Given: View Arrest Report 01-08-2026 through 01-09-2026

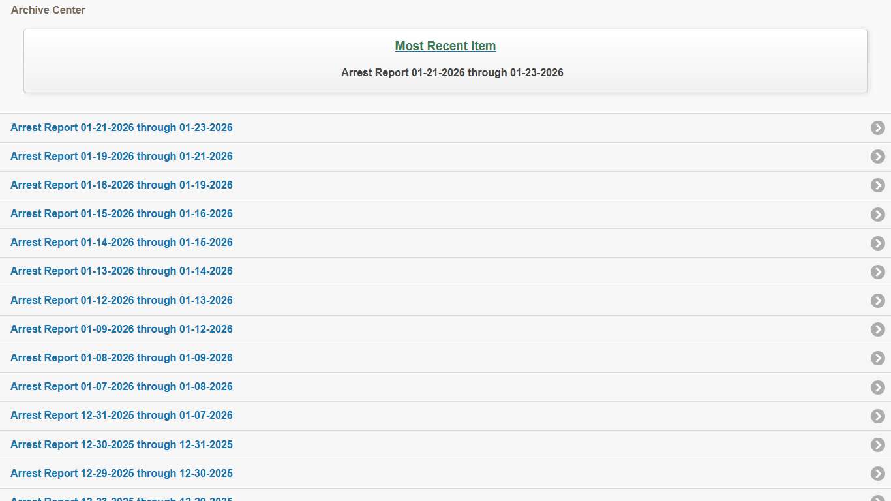Looking at the screenshot, I should click(121, 358).
